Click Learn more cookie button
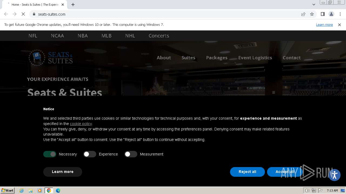 point(63,172)
